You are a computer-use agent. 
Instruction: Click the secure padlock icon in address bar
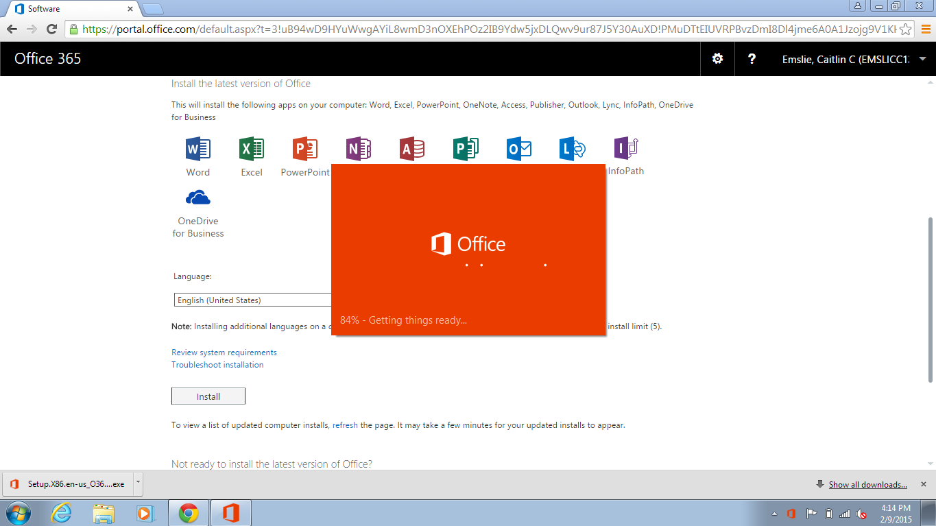tap(74, 29)
